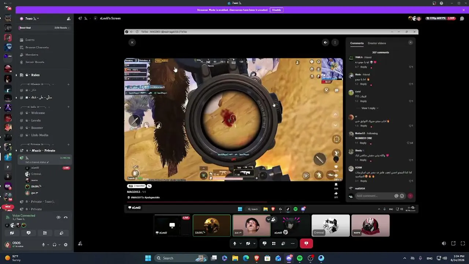This screenshot has height=264, width=469.
Task: Start an activity from the voice panel
Action: pos(45,233)
